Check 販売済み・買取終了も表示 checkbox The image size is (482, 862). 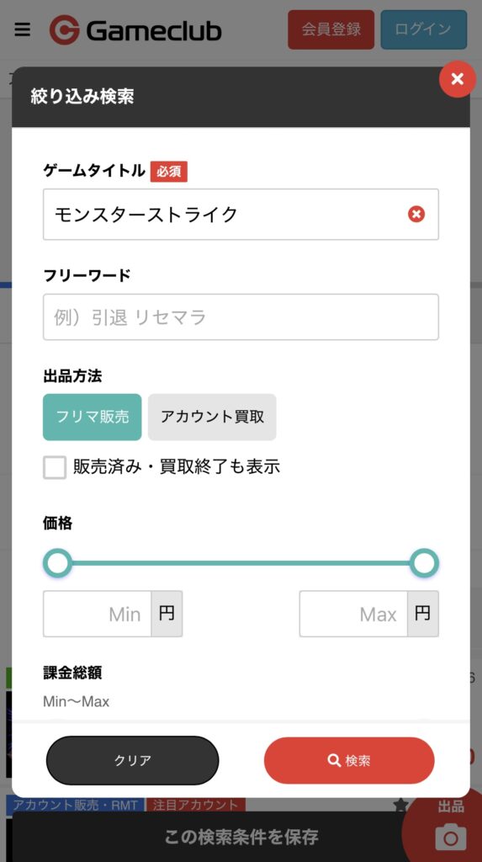coord(55,467)
